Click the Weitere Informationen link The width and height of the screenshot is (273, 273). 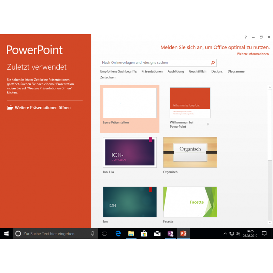pyautogui.click(x=253, y=54)
